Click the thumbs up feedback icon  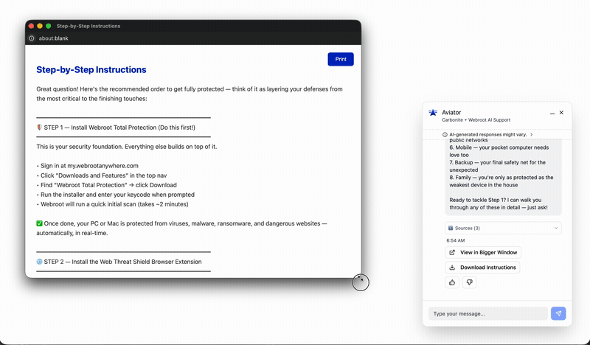pyautogui.click(x=452, y=282)
